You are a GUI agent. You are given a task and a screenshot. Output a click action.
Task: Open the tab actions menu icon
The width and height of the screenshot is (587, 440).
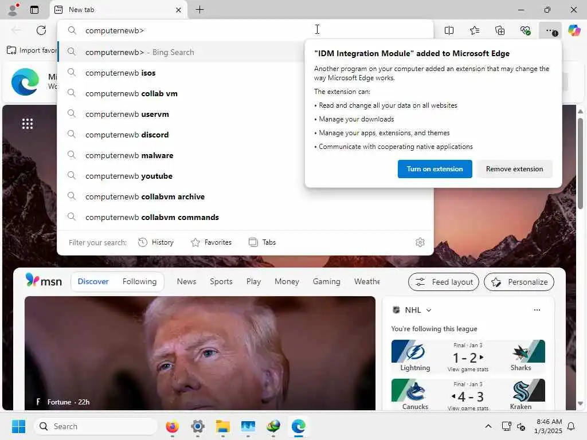34,10
